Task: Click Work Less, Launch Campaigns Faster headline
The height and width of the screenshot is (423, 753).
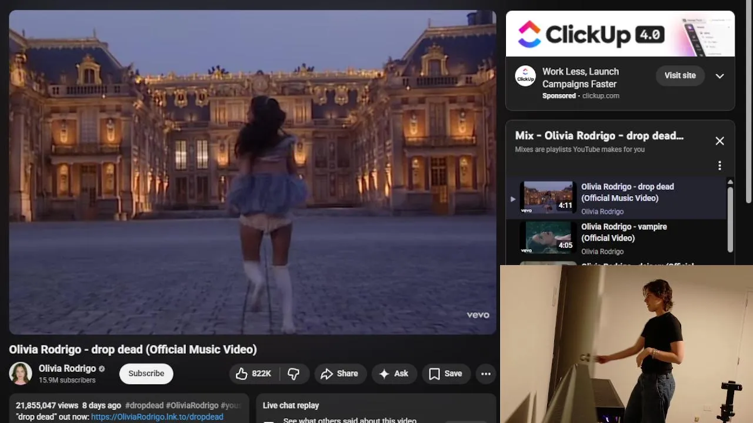Action: click(x=581, y=78)
